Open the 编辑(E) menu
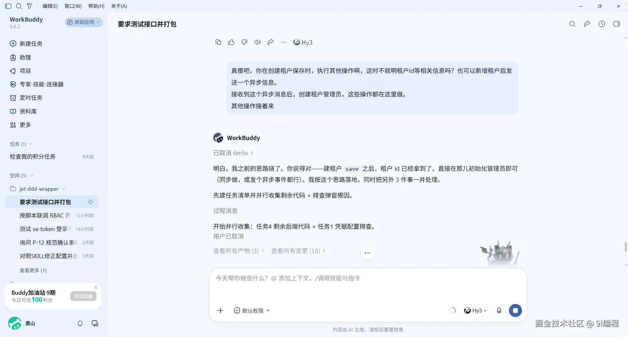 pyautogui.click(x=50, y=6)
